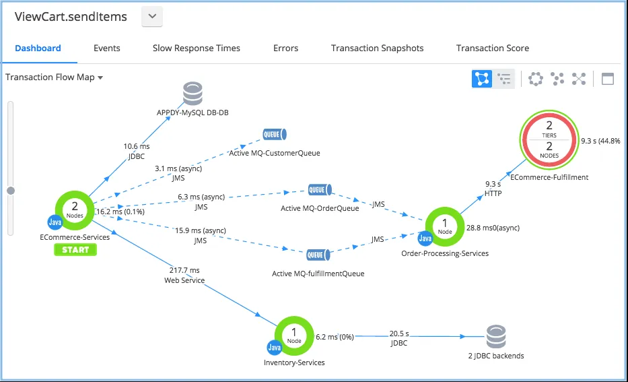Open the Events tab
The image size is (628, 382).
(x=107, y=48)
